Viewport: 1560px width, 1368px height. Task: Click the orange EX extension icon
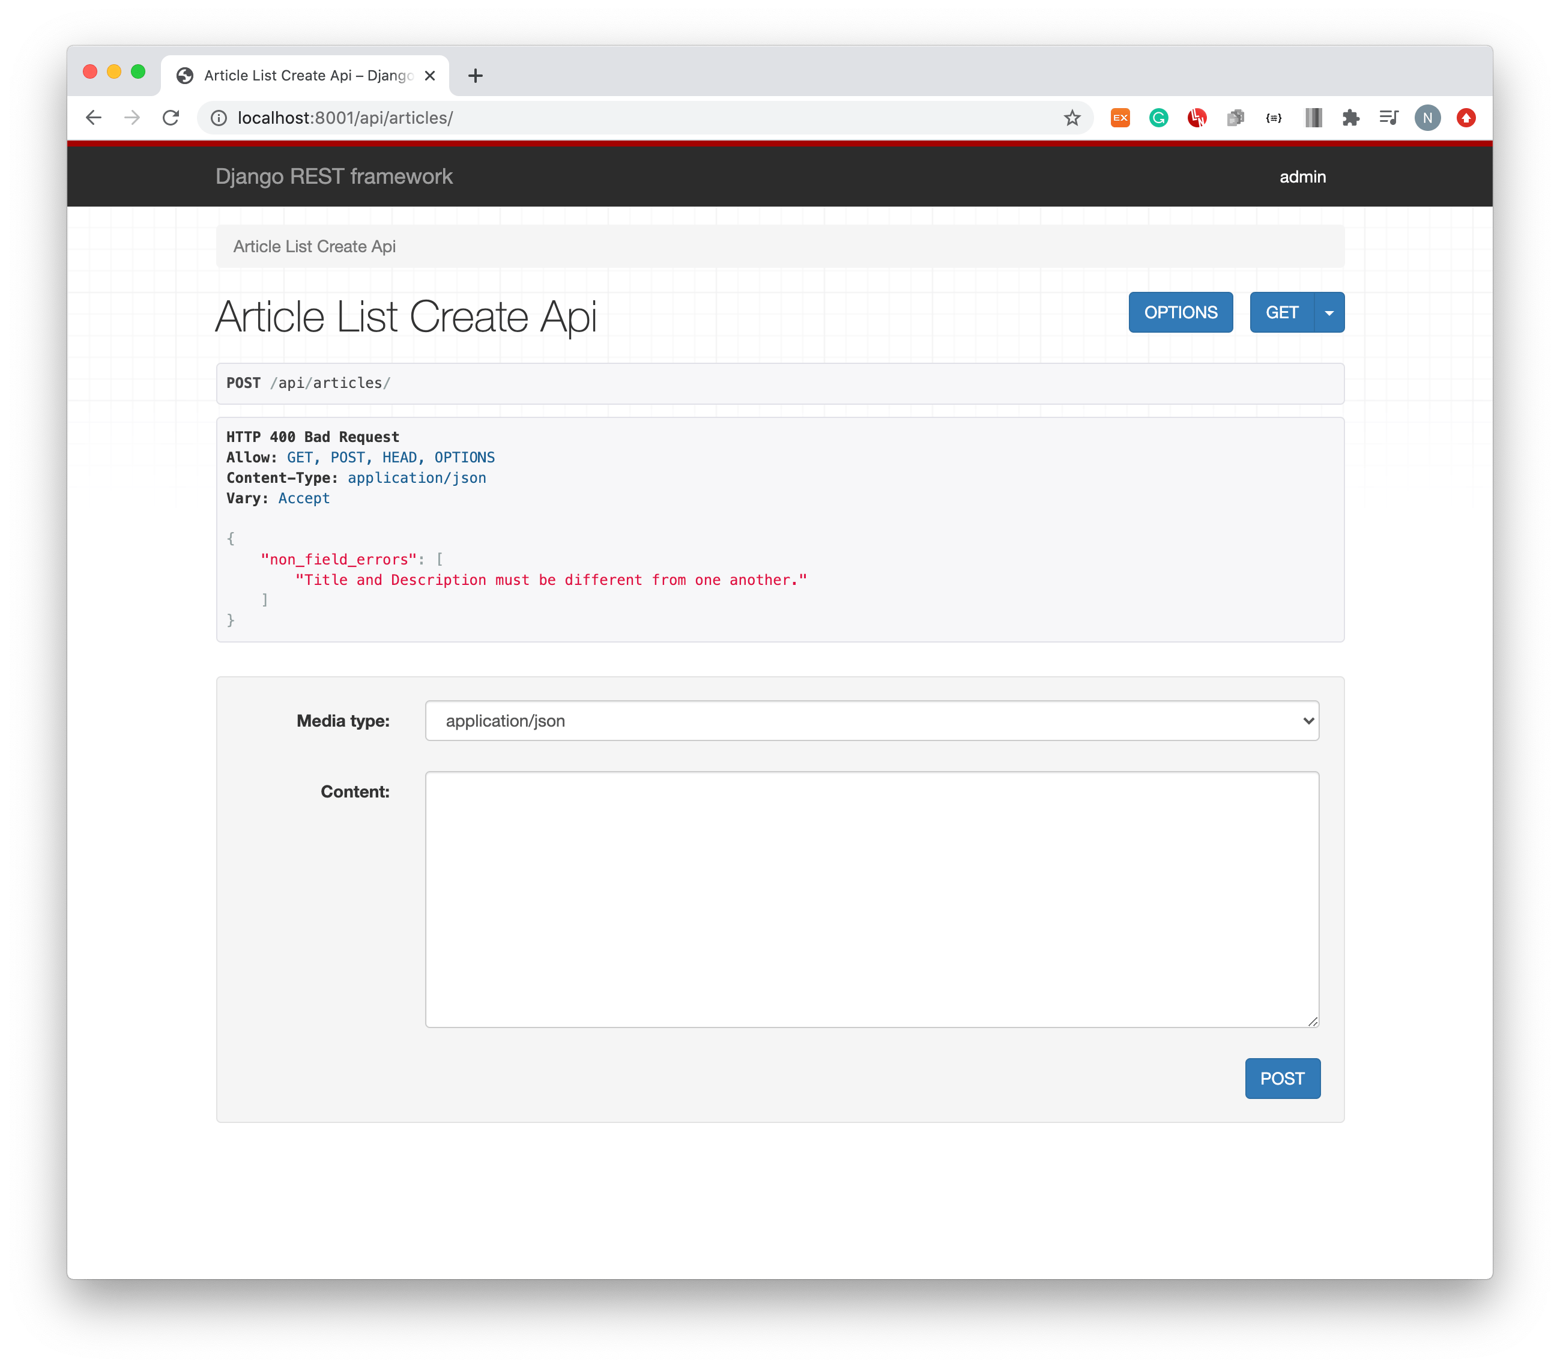point(1120,118)
